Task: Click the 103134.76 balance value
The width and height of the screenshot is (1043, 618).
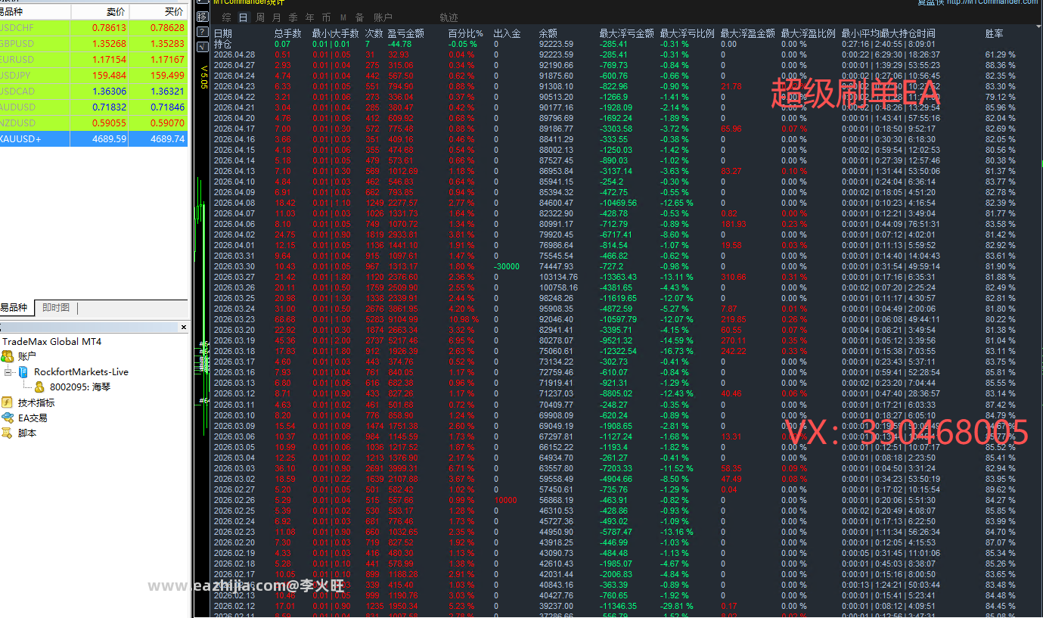Action: 558,277
